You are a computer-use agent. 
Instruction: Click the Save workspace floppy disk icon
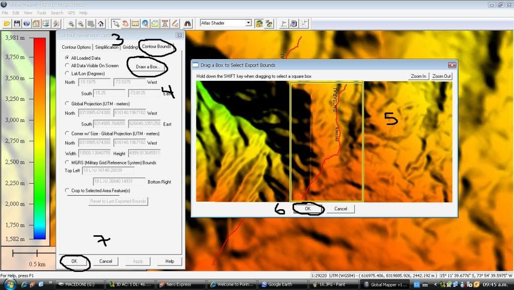[x=17, y=24]
